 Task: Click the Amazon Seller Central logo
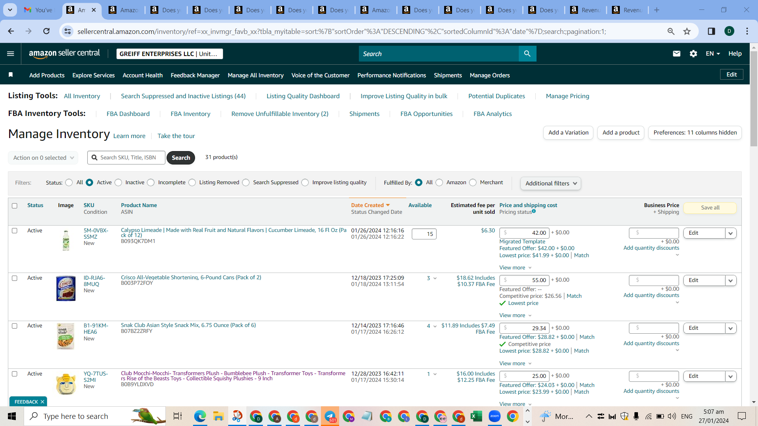64,54
